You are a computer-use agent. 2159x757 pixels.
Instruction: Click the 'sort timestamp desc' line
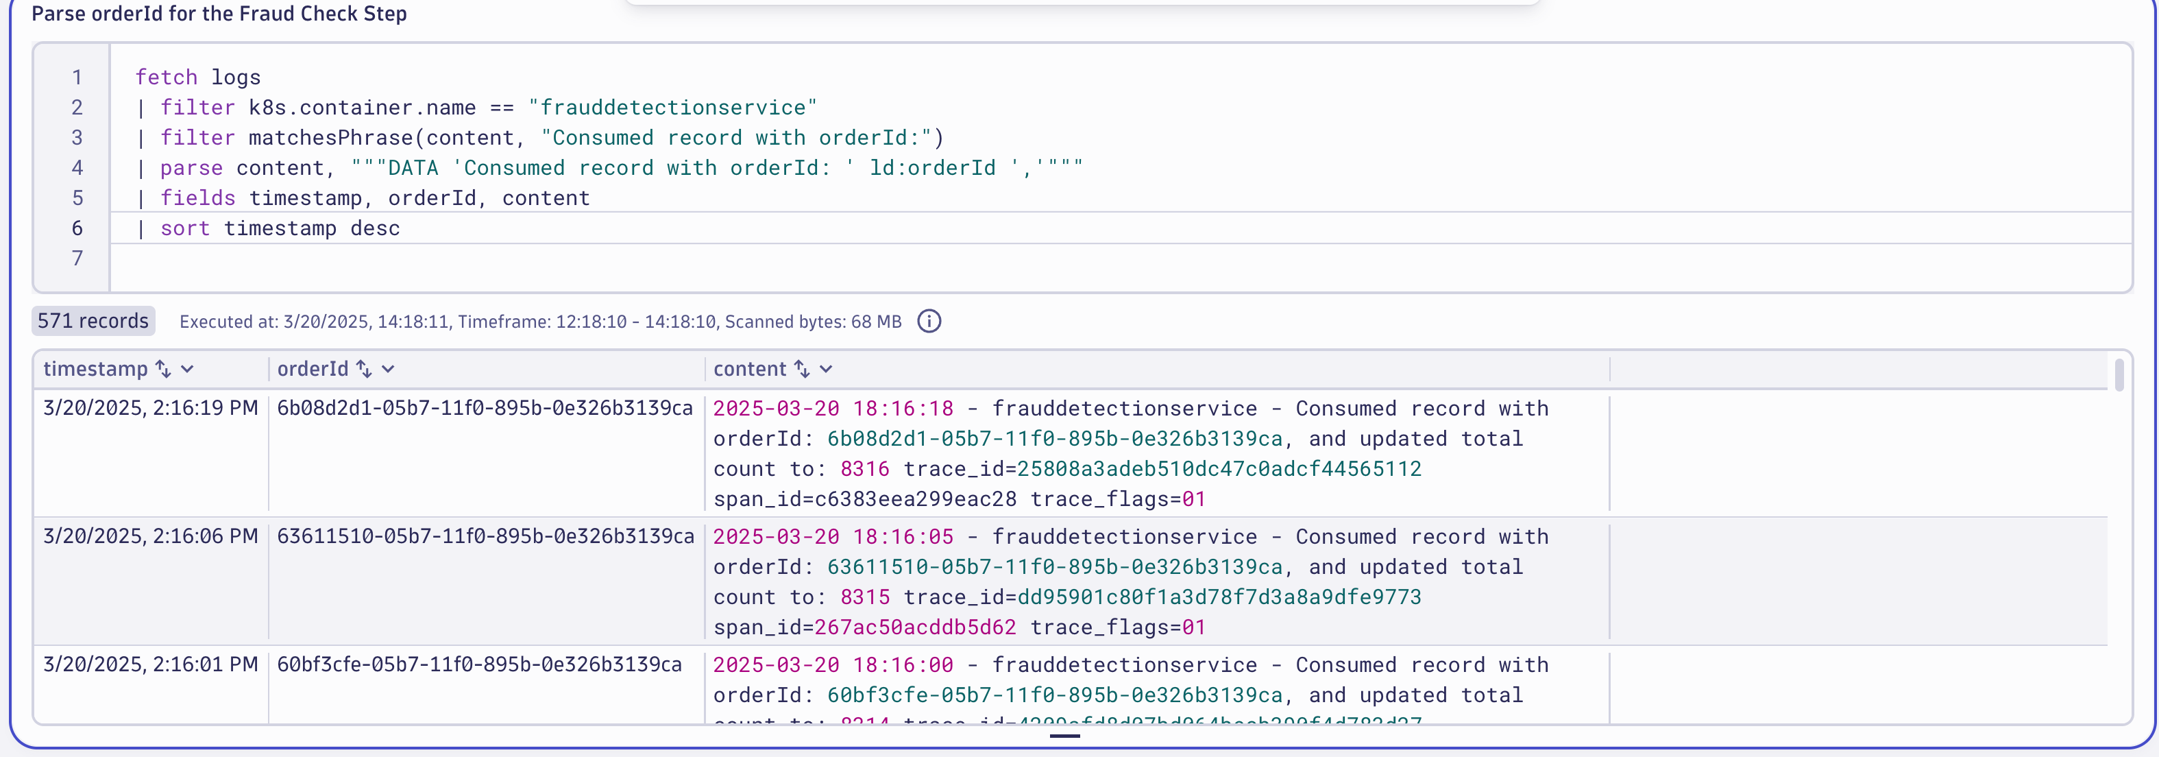pos(268,228)
